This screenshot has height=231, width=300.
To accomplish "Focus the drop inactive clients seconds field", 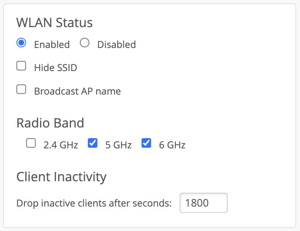I will (x=204, y=203).
